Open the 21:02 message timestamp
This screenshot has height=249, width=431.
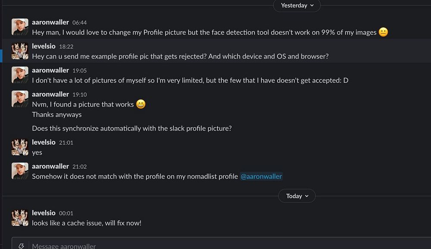click(80, 166)
